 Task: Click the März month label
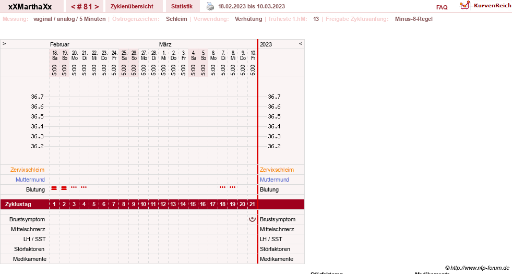tap(165, 44)
